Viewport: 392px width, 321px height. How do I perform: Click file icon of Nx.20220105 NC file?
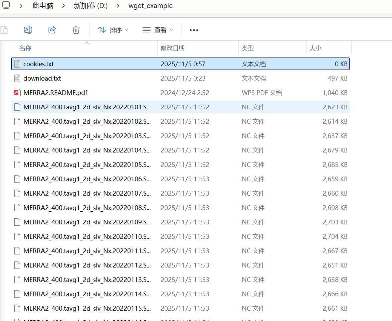pos(17,165)
